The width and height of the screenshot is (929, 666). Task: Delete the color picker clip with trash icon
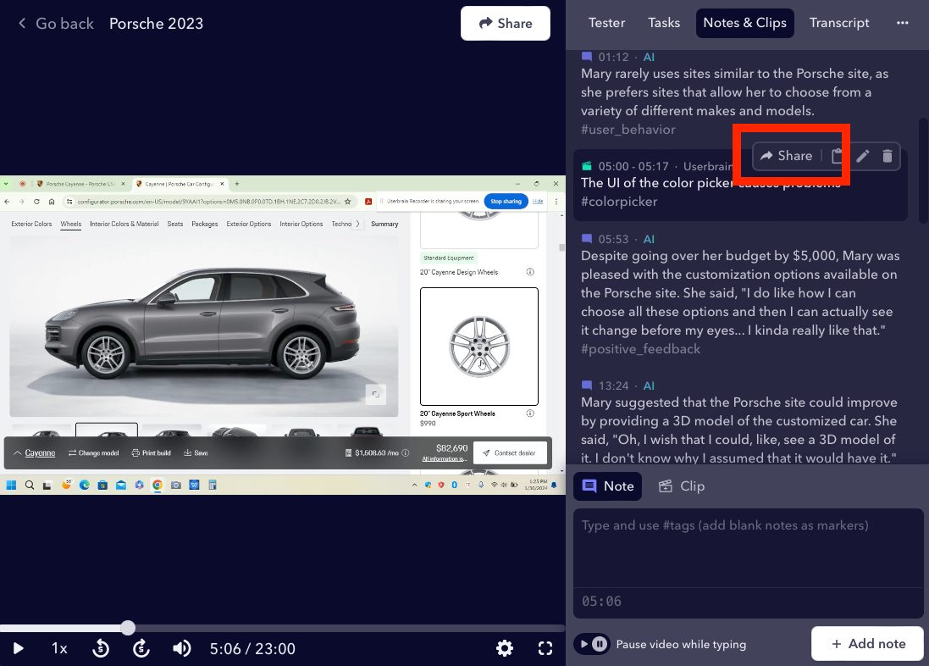tap(887, 156)
